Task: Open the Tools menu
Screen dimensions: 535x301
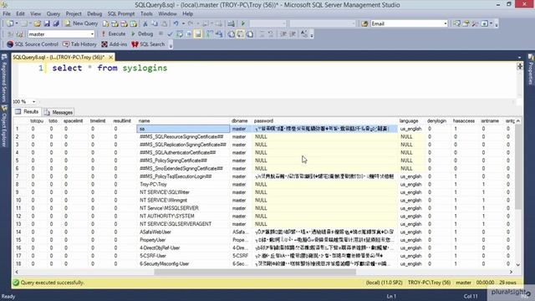Action: point(146,14)
